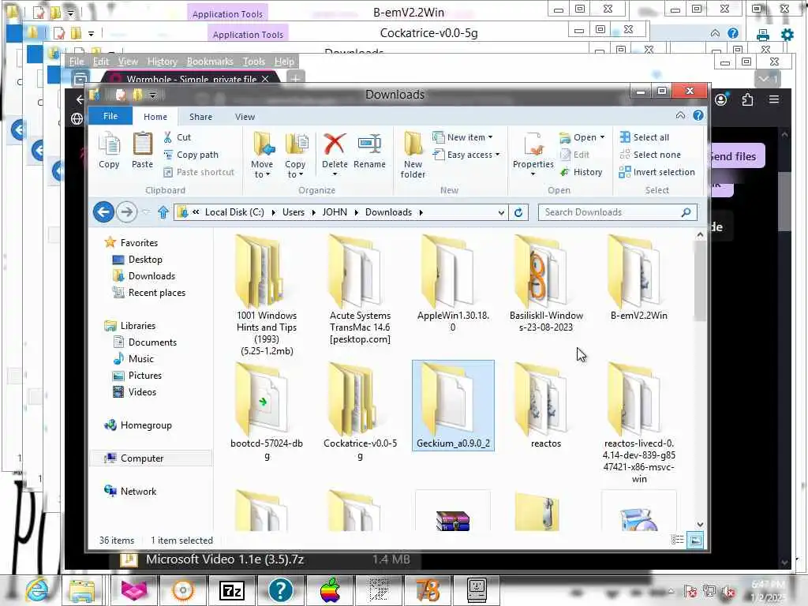The image size is (808, 606).
Task: Click arrow after Users in address bar
Action: click(313, 212)
